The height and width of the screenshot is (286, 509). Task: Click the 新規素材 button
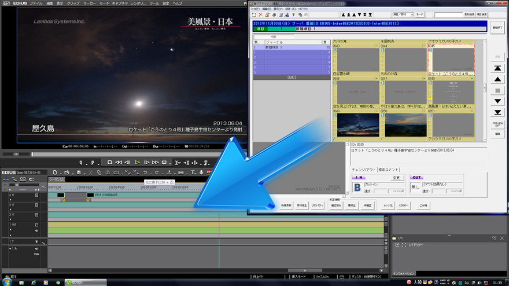(286, 206)
